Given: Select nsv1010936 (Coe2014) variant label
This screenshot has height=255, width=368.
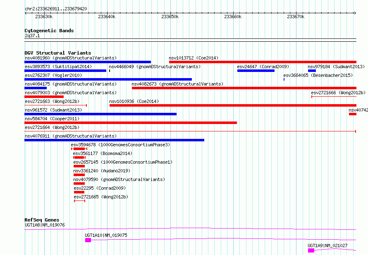Looking at the screenshot, I should pos(134,101).
